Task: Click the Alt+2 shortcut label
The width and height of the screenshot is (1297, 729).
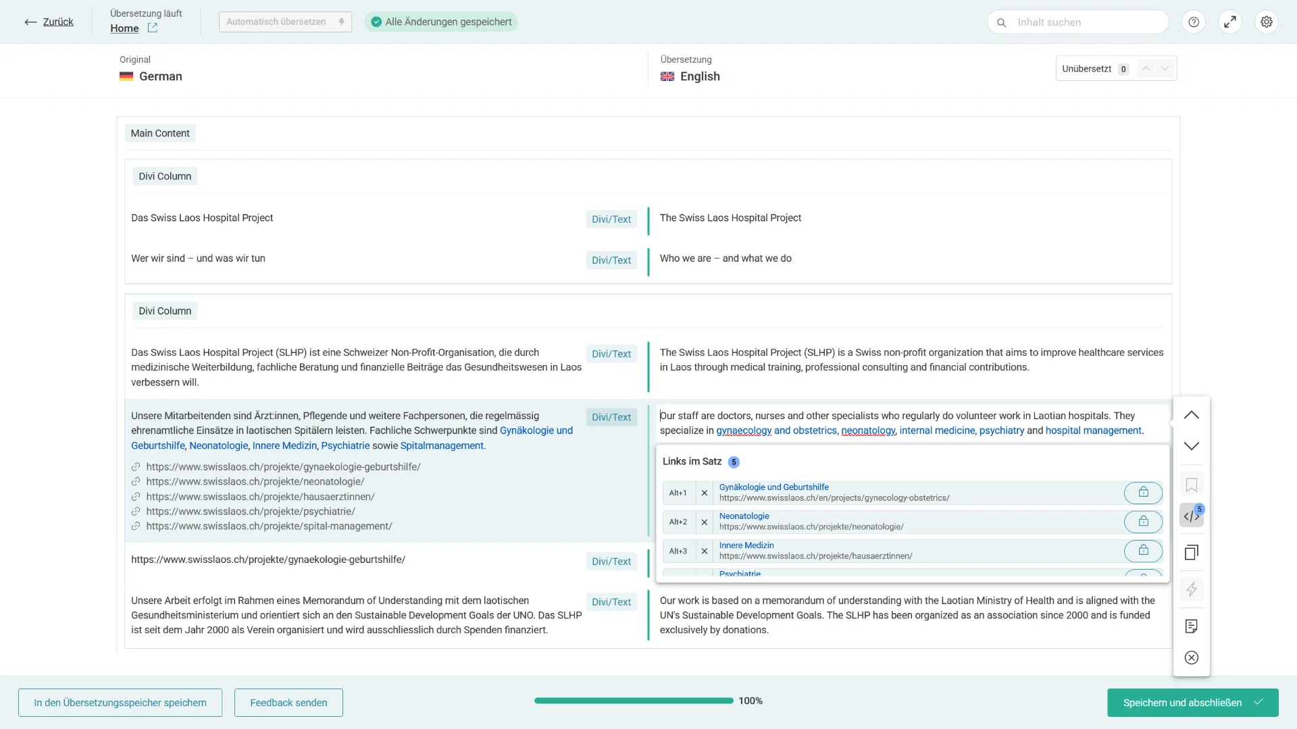Action: click(x=678, y=522)
